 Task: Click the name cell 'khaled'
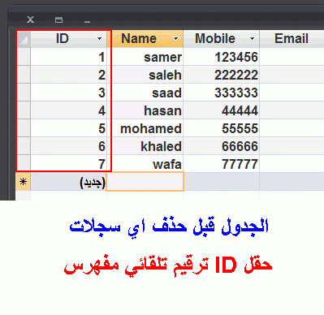pos(145,146)
